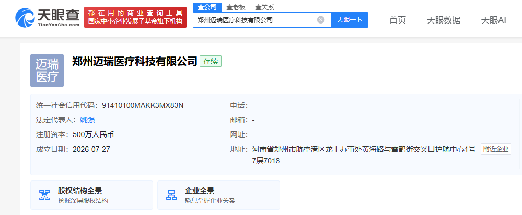Viewport: 522px width, 215px height.
Task: Click the company title 郑州迈瑞医疗科技有限公司
Action: (134, 62)
